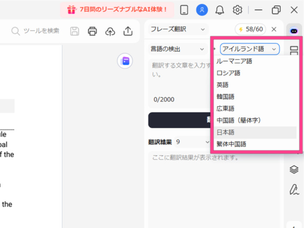
Task: Select ロシア語 from the language list
Action: click(x=255, y=73)
